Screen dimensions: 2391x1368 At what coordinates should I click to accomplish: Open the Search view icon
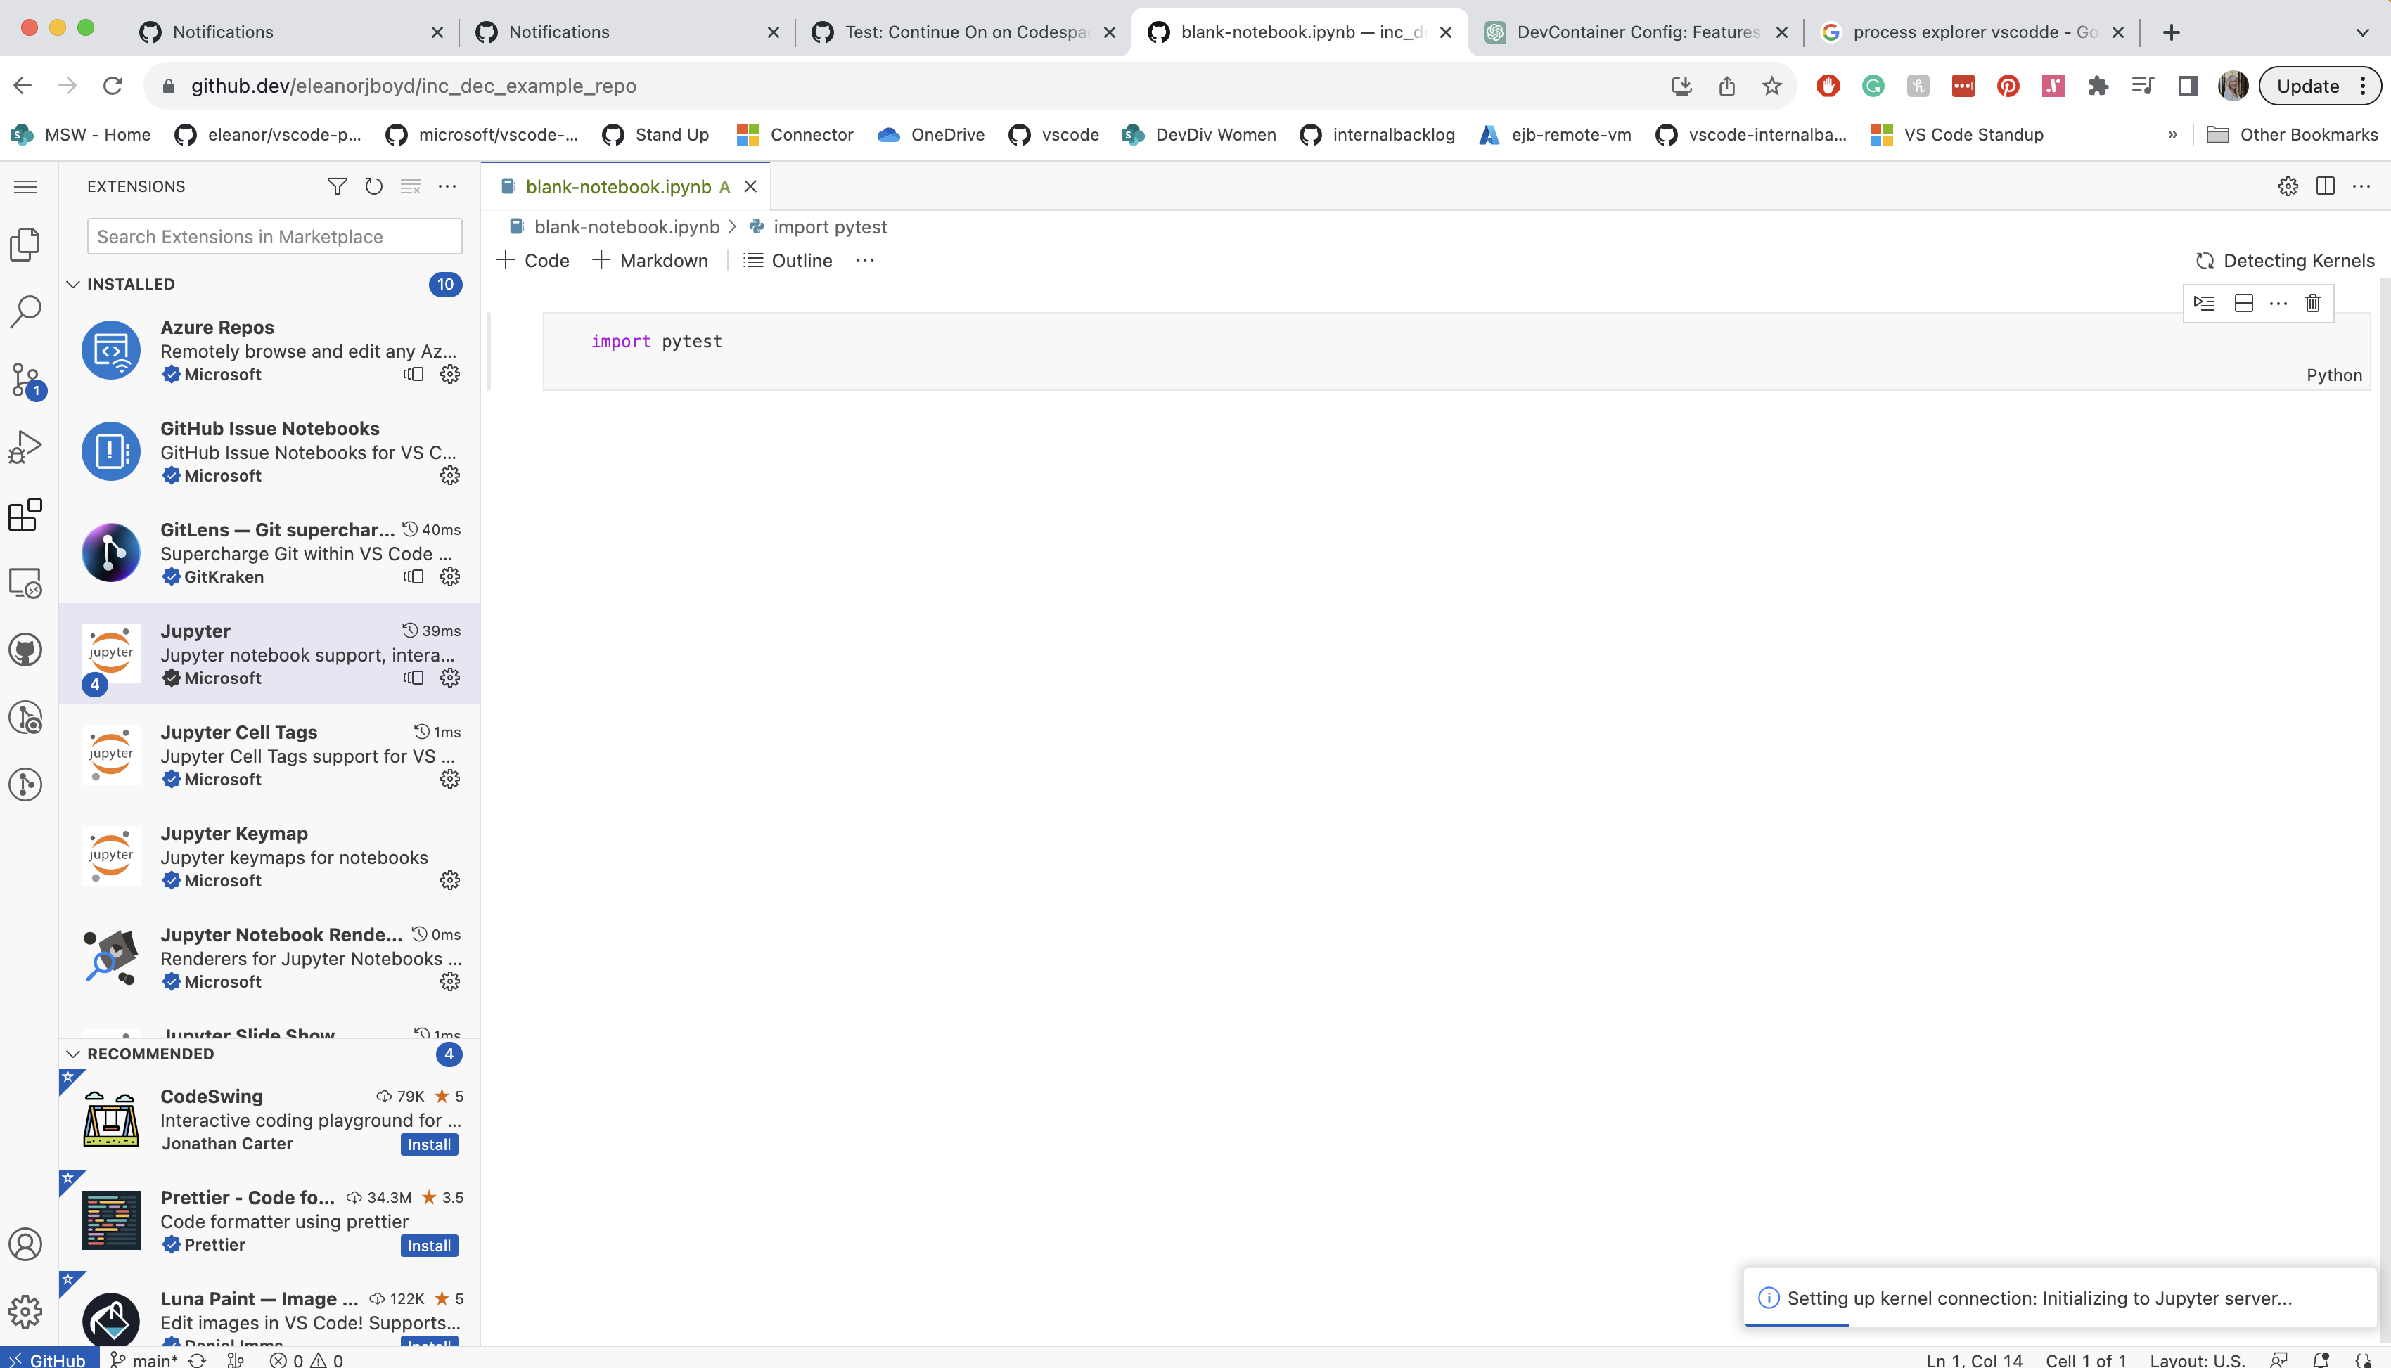tap(25, 311)
